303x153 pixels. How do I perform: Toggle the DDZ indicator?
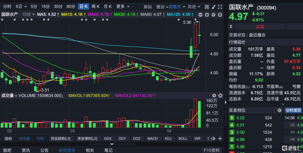click(137, 138)
